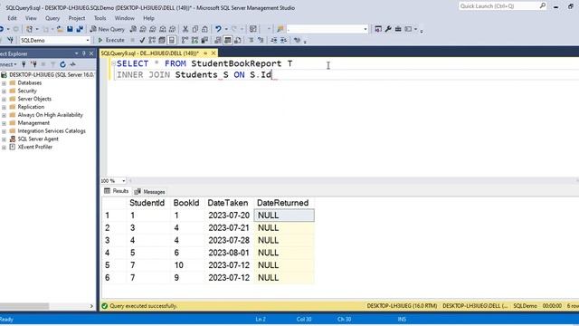
Task: Select cell 2023-08-01 in results grid
Action: (x=229, y=253)
